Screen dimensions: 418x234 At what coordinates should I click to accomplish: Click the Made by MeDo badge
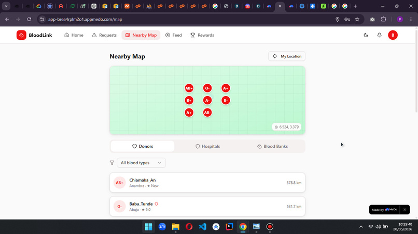click(x=384, y=210)
